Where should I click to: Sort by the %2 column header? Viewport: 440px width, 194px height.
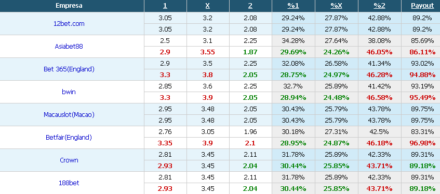click(x=379, y=6)
